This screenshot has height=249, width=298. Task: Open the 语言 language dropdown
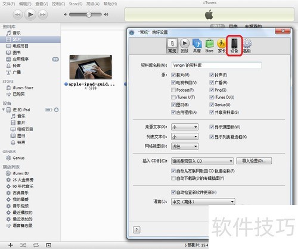203,202
